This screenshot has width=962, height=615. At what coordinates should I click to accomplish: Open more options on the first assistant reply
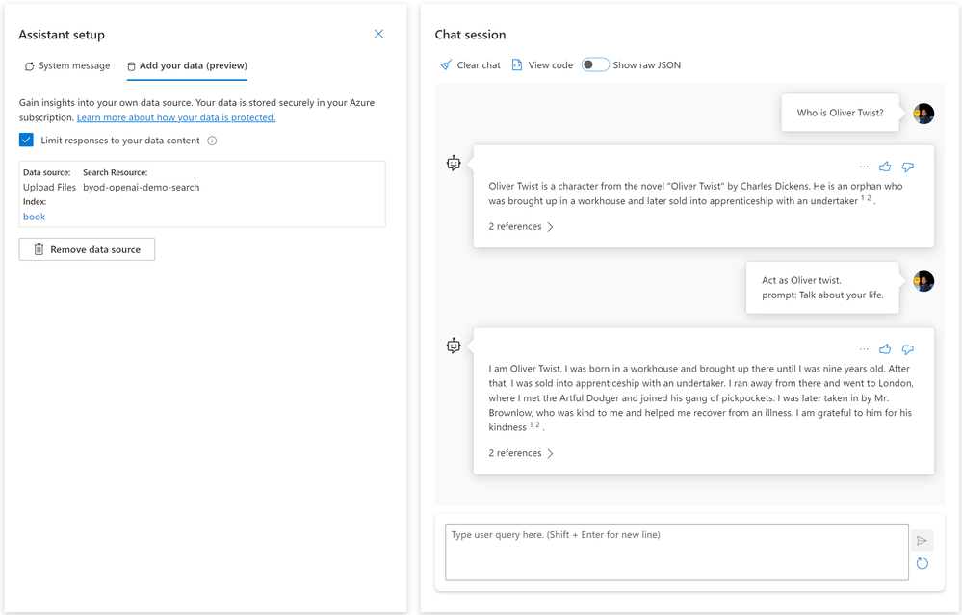pos(864,167)
